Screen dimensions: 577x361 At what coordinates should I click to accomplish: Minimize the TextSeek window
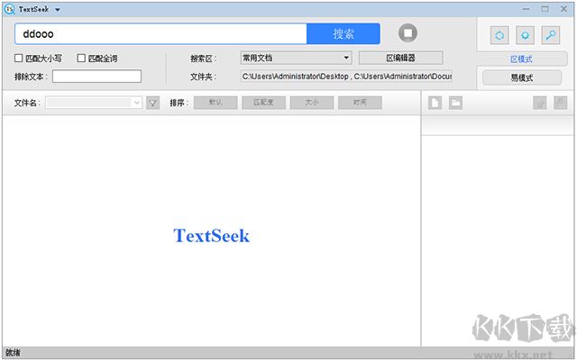click(527, 9)
